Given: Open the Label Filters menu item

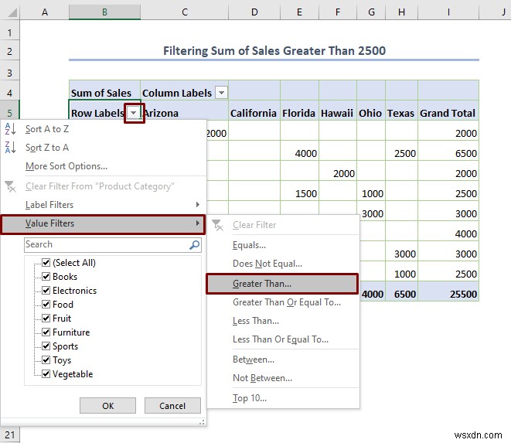Looking at the screenshot, I should (x=104, y=205).
